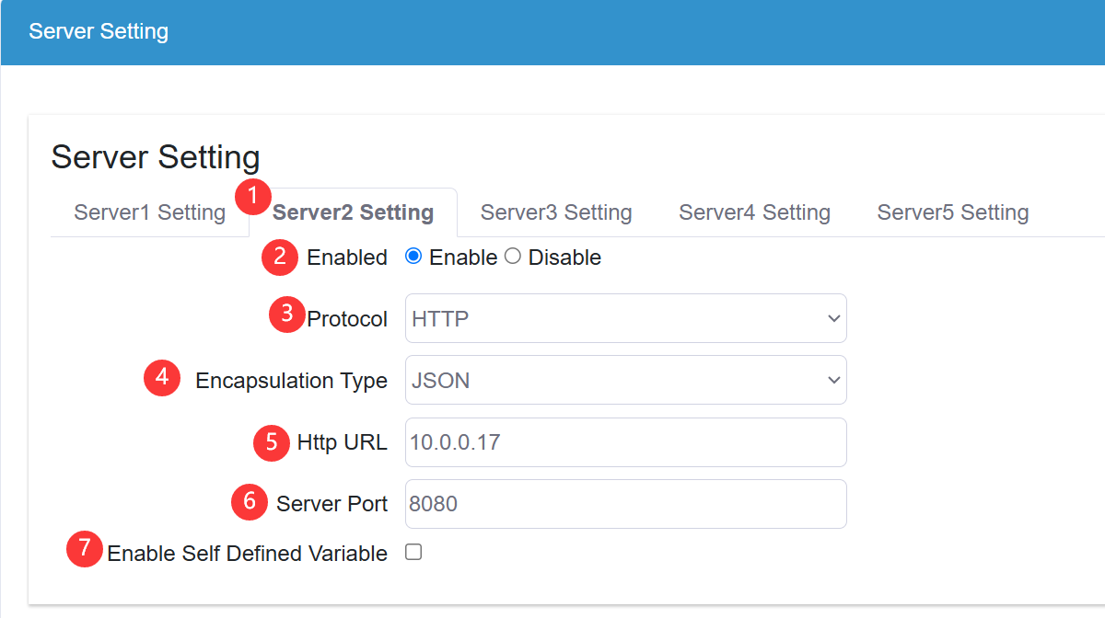
Task: Select the Enable radio button
Action: (413, 256)
